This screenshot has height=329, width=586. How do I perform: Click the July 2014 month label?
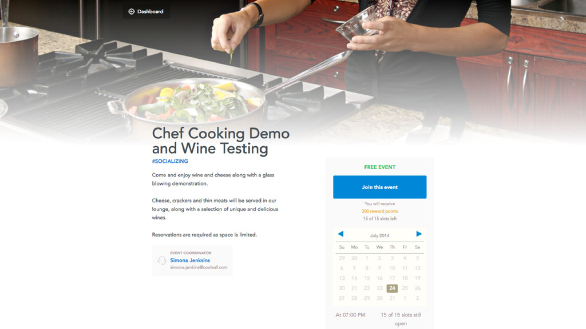(x=380, y=236)
